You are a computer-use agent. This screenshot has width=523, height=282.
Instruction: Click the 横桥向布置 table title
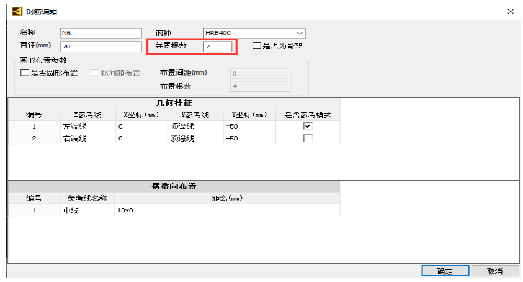coord(174,186)
